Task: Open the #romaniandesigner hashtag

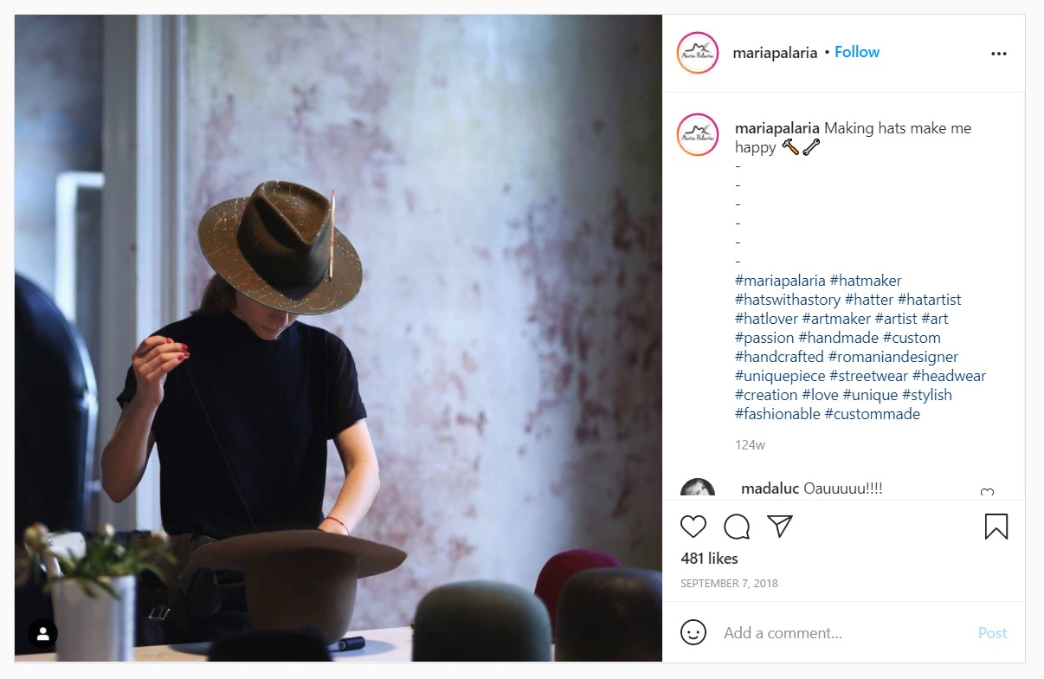Action: pos(893,357)
